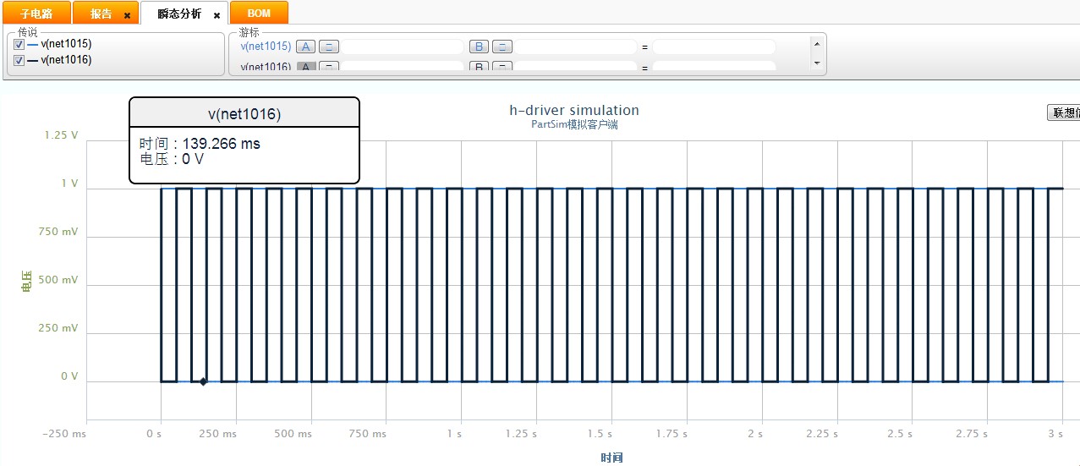Set cursor B on v(net1015)
Screen dimensions: 1080x466
click(x=480, y=47)
